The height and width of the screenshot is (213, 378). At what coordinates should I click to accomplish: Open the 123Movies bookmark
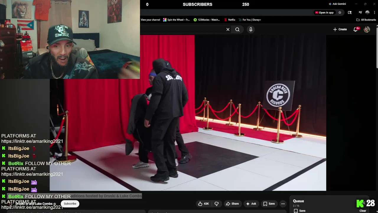[x=207, y=20]
